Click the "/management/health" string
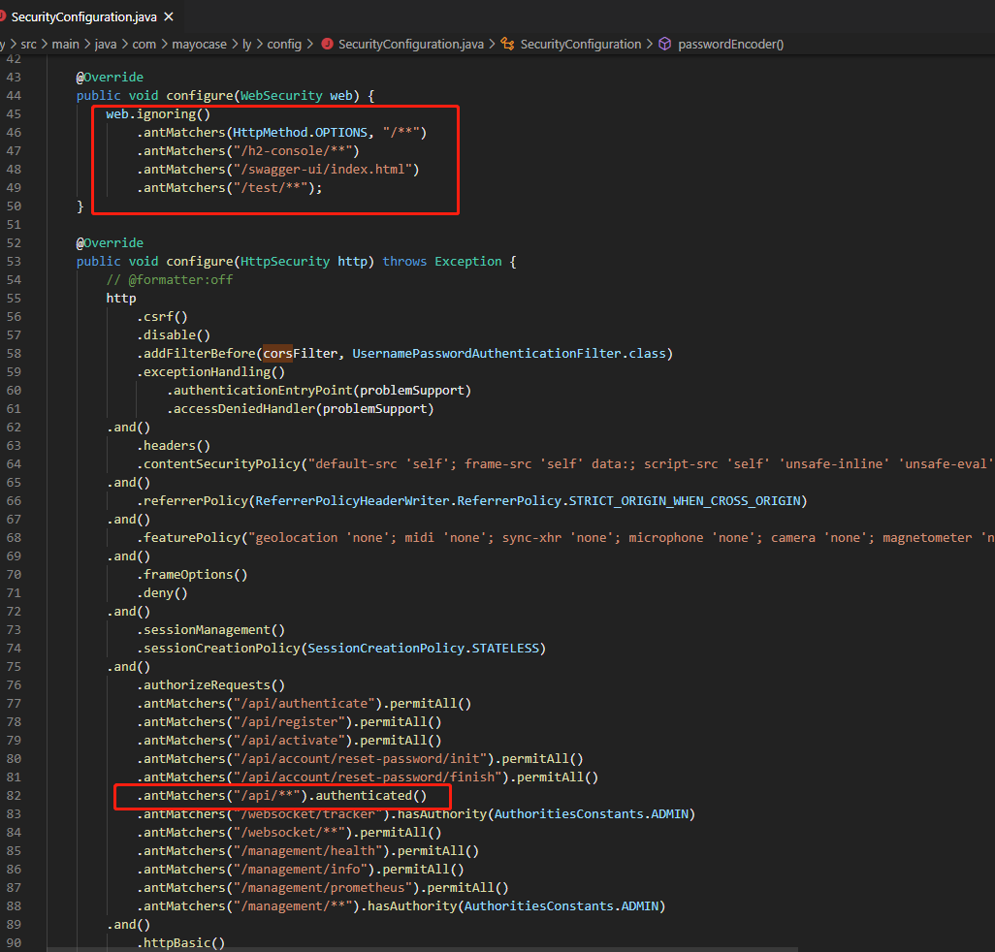The image size is (995, 952). click(x=307, y=850)
